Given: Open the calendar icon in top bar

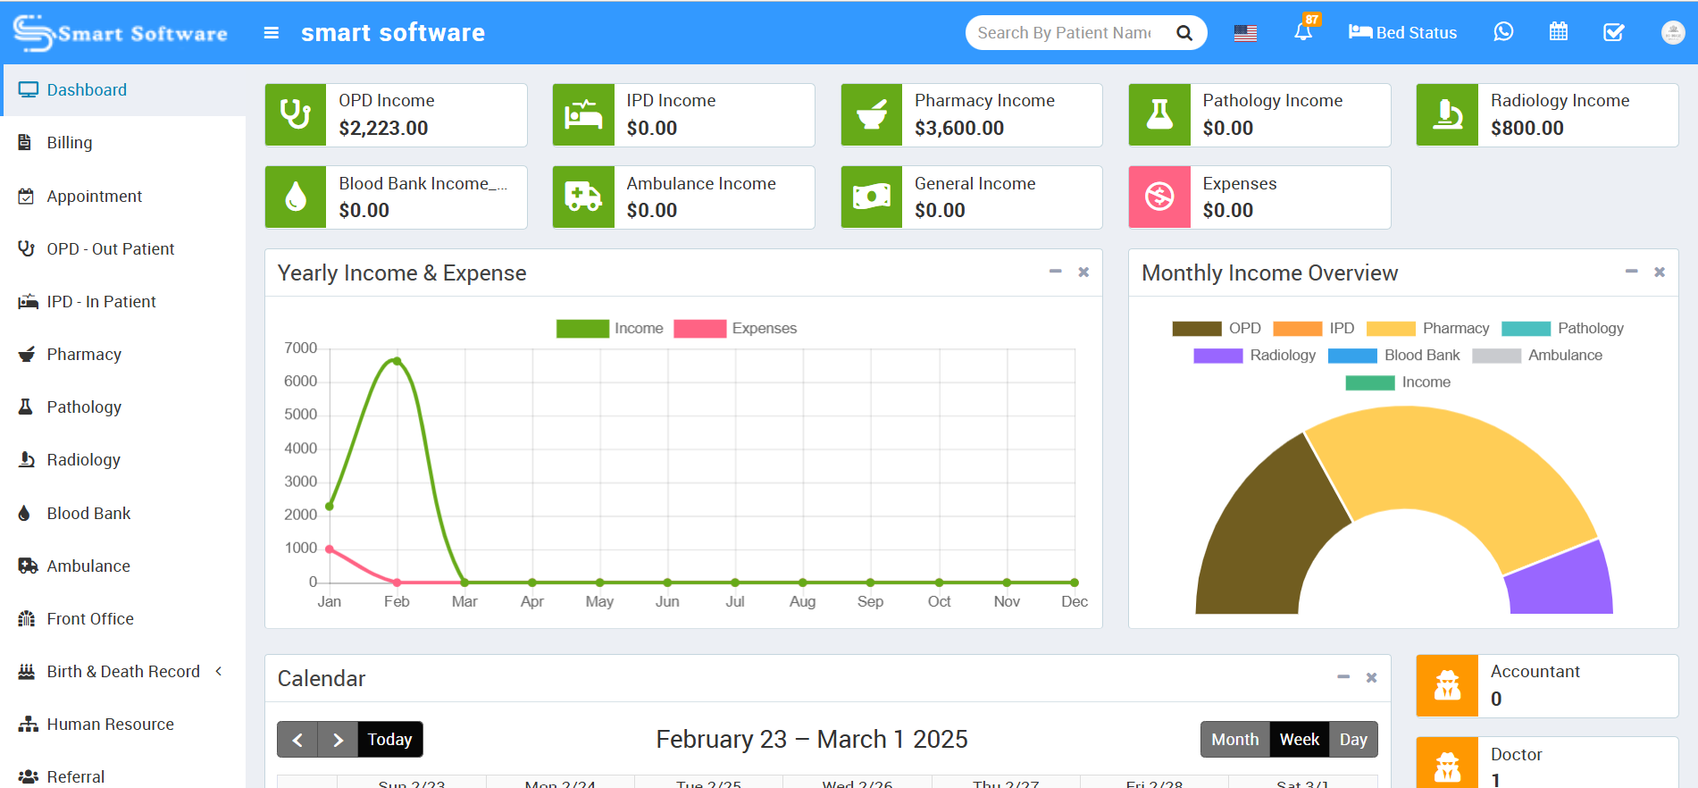Looking at the screenshot, I should click(x=1558, y=33).
